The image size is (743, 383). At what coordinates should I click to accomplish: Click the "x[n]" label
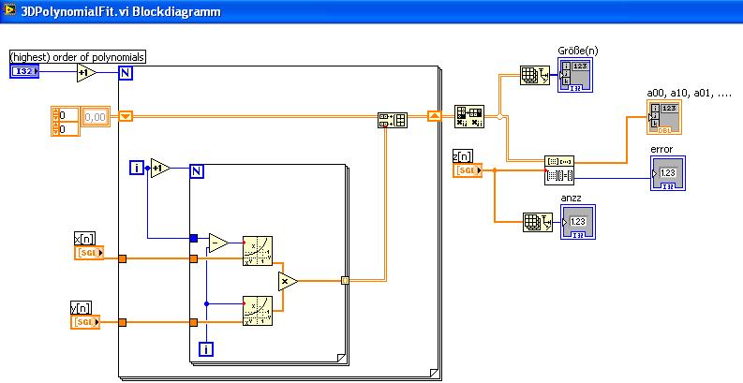point(84,239)
